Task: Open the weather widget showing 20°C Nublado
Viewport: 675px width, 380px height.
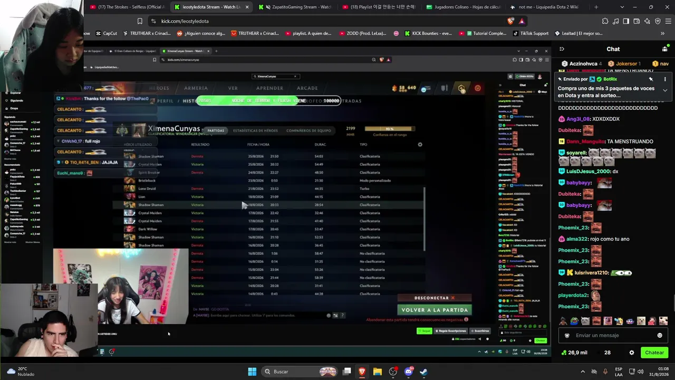Action: pyautogui.click(x=22, y=372)
